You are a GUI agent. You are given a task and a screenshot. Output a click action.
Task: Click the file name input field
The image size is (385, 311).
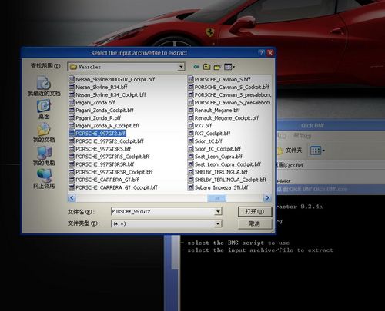[x=163, y=211]
